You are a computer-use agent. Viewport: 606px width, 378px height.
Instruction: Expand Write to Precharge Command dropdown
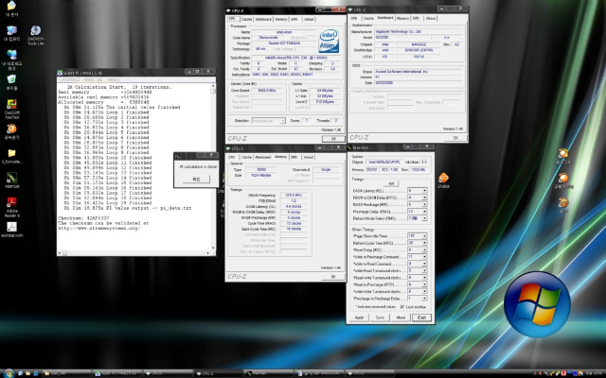point(424,256)
